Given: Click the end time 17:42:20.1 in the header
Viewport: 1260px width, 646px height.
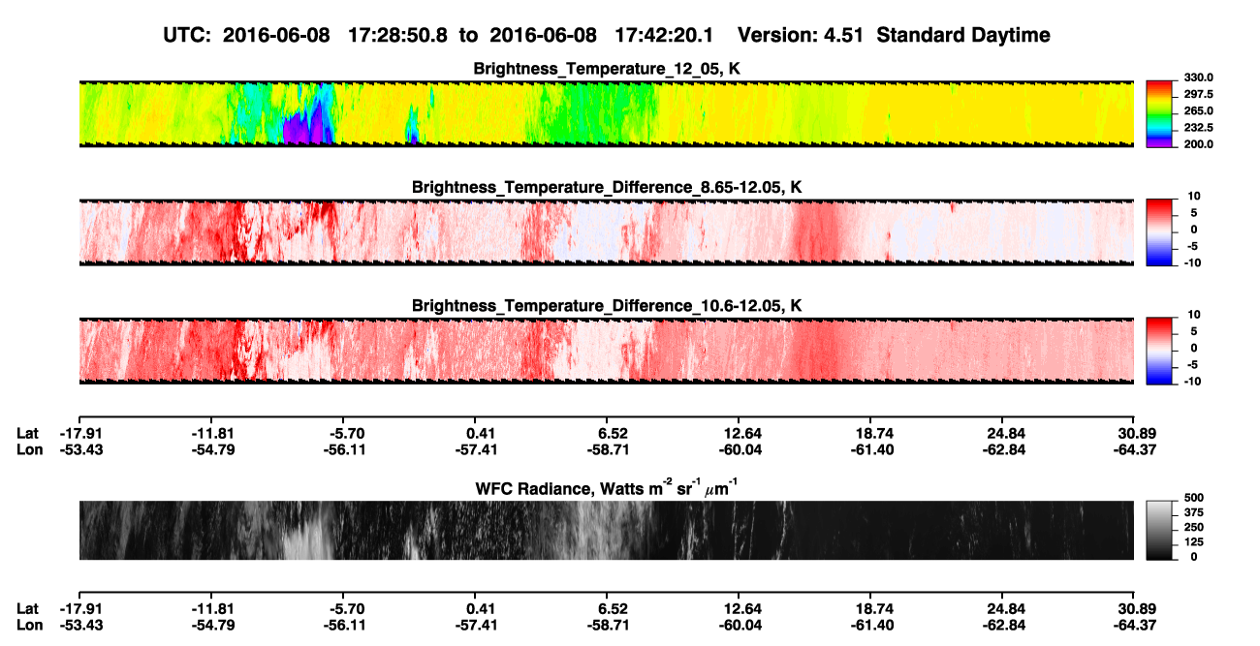Looking at the screenshot, I should coord(665,35).
